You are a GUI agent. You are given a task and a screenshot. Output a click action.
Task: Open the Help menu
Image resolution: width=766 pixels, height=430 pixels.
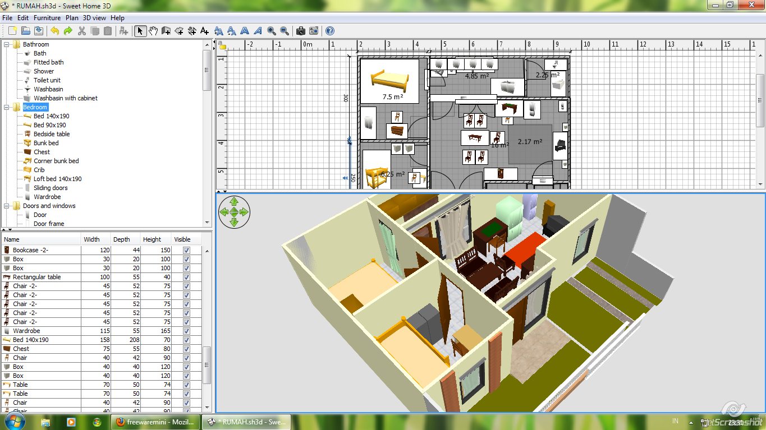click(118, 18)
